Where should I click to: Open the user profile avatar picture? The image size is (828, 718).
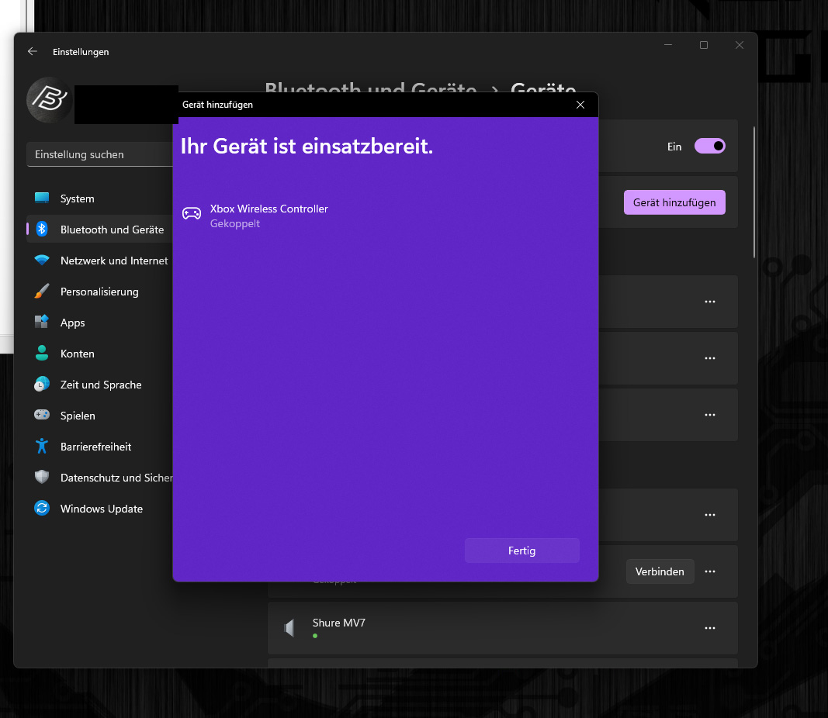49,100
